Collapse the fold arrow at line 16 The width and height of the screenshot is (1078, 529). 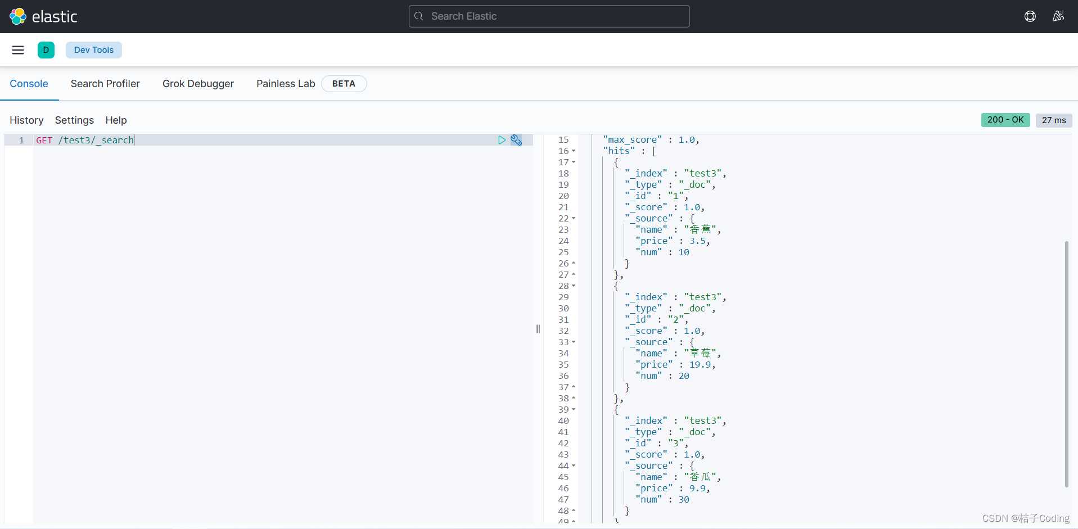(574, 151)
